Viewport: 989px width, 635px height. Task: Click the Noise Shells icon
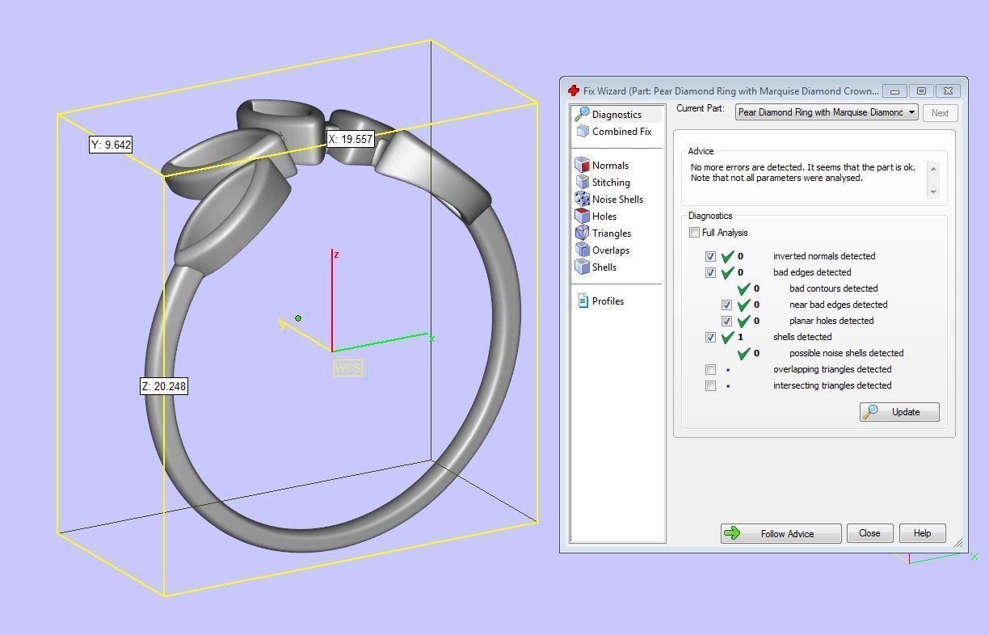pos(582,199)
